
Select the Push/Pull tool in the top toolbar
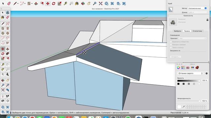click(36, 4)
